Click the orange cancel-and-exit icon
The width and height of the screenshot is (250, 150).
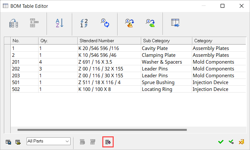point(241,142)
